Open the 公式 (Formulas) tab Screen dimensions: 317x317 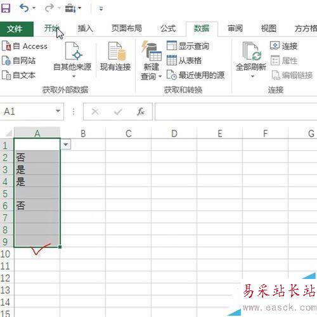[168, 29]
